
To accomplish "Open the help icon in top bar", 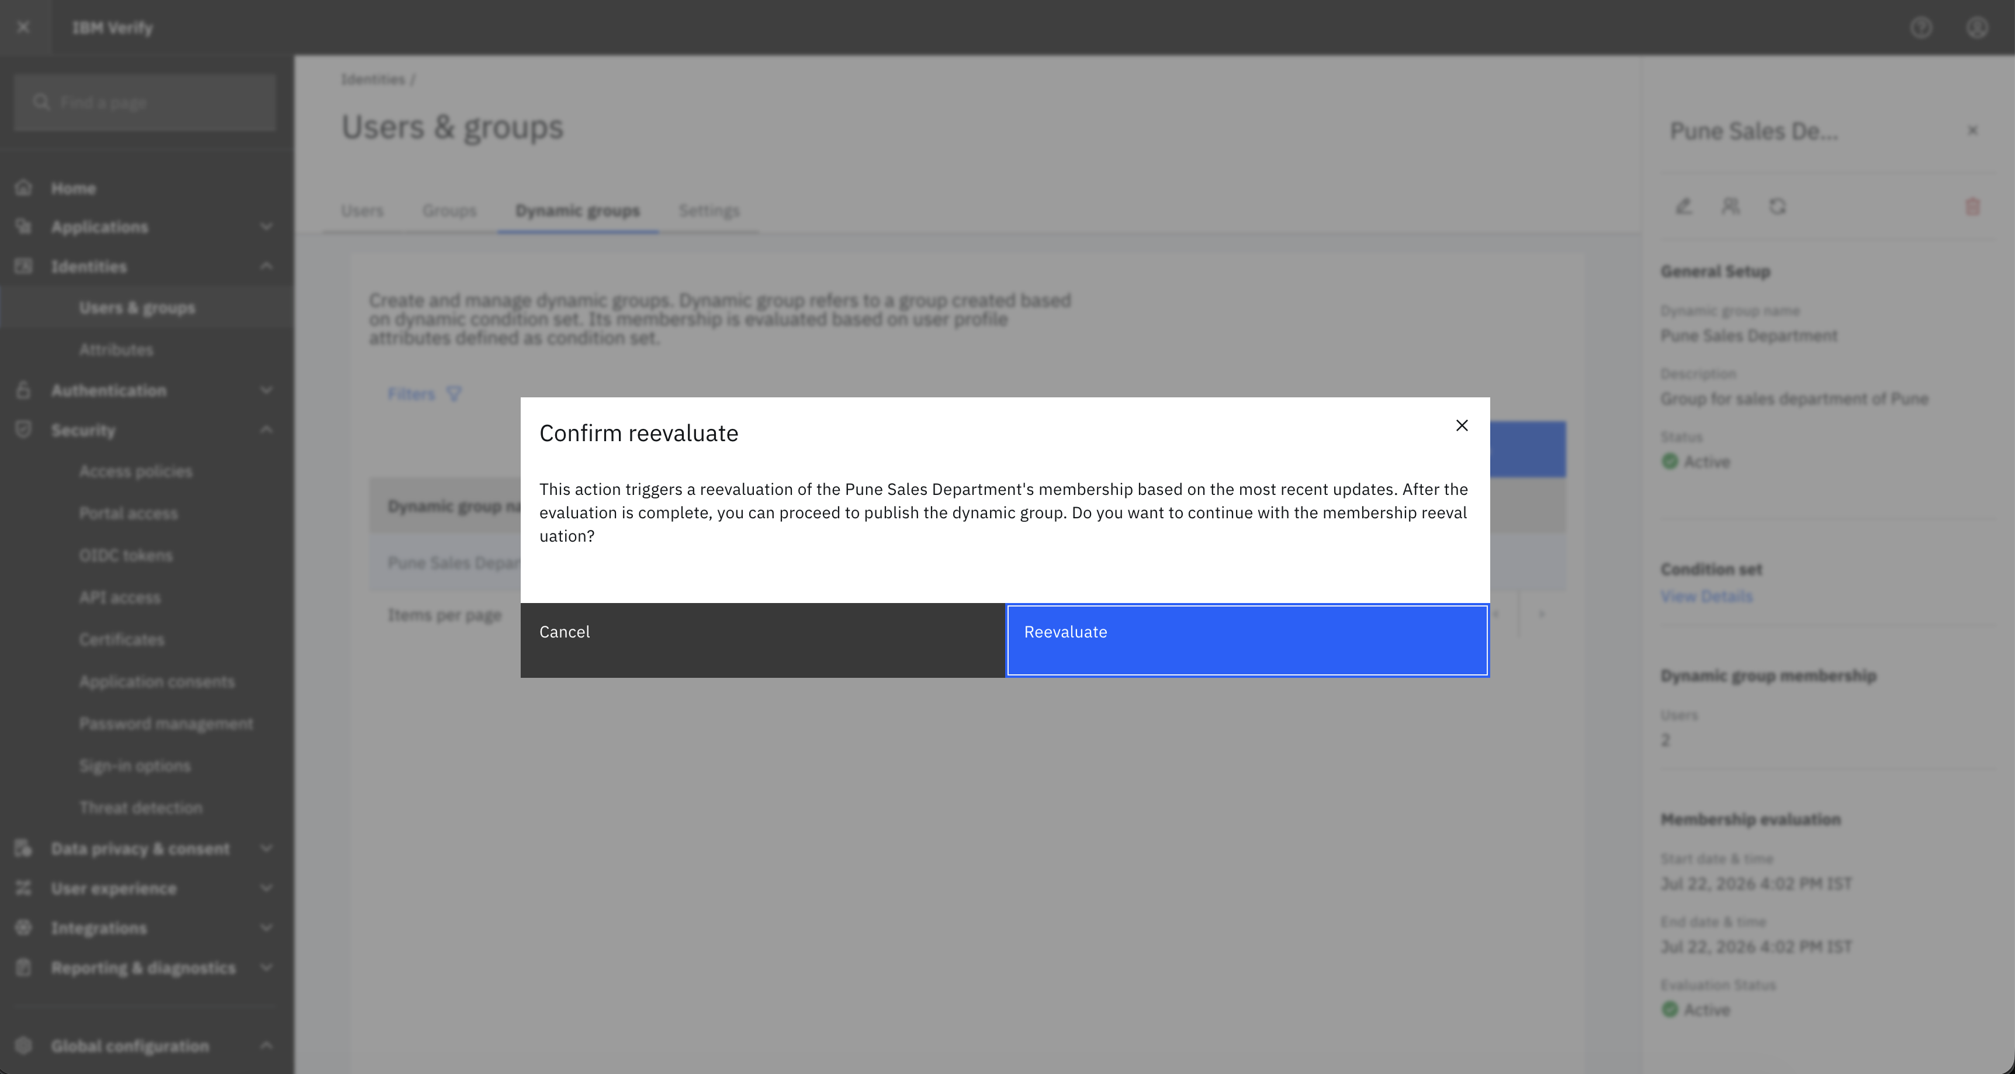I will [x=1921, y=27].
